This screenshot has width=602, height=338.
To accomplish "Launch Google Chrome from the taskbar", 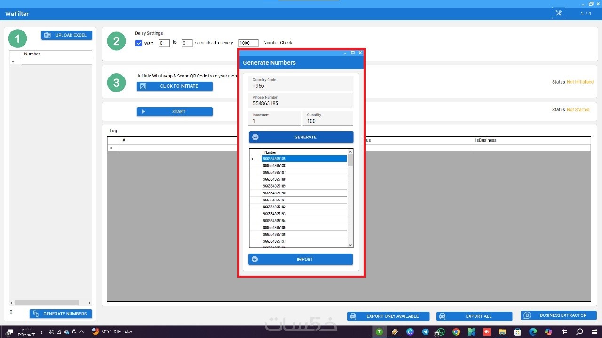I will [x=456, y=332].
